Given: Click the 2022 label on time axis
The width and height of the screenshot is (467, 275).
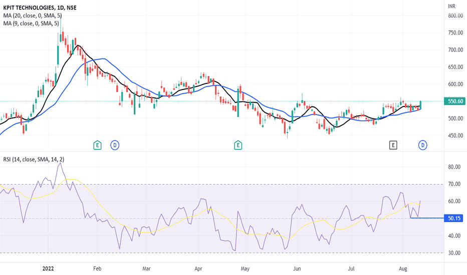Looking at the screenshot, I should tap(48, 269).
